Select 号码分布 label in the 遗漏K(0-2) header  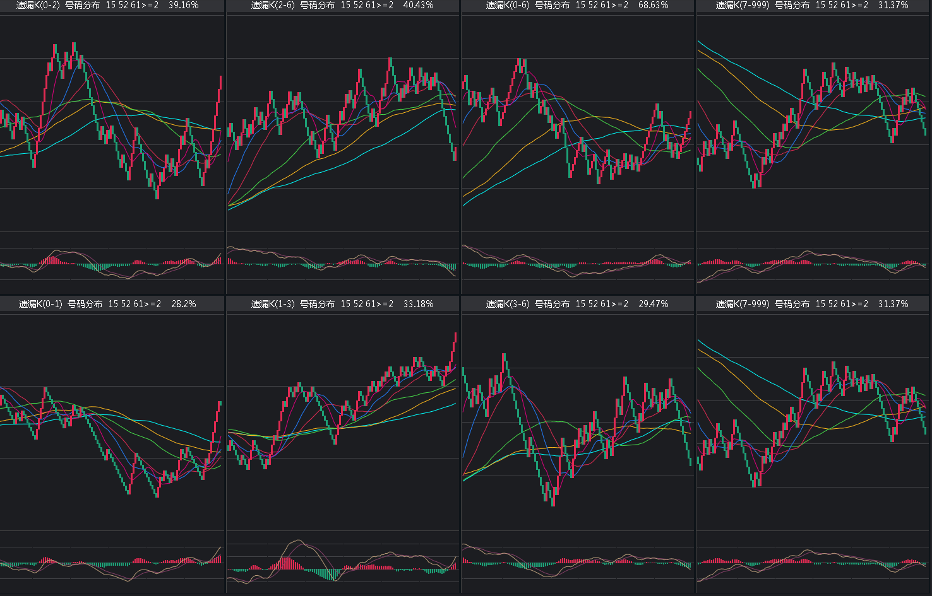pyautogui.click(x=83, y=5)
